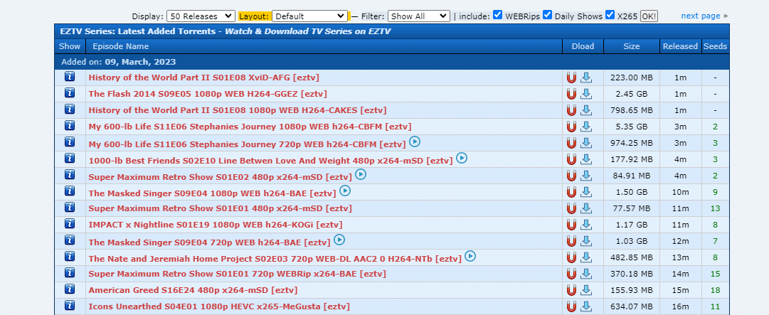
Task: Toggle the Daily Shows checkbox
Action: click(547, 15)
